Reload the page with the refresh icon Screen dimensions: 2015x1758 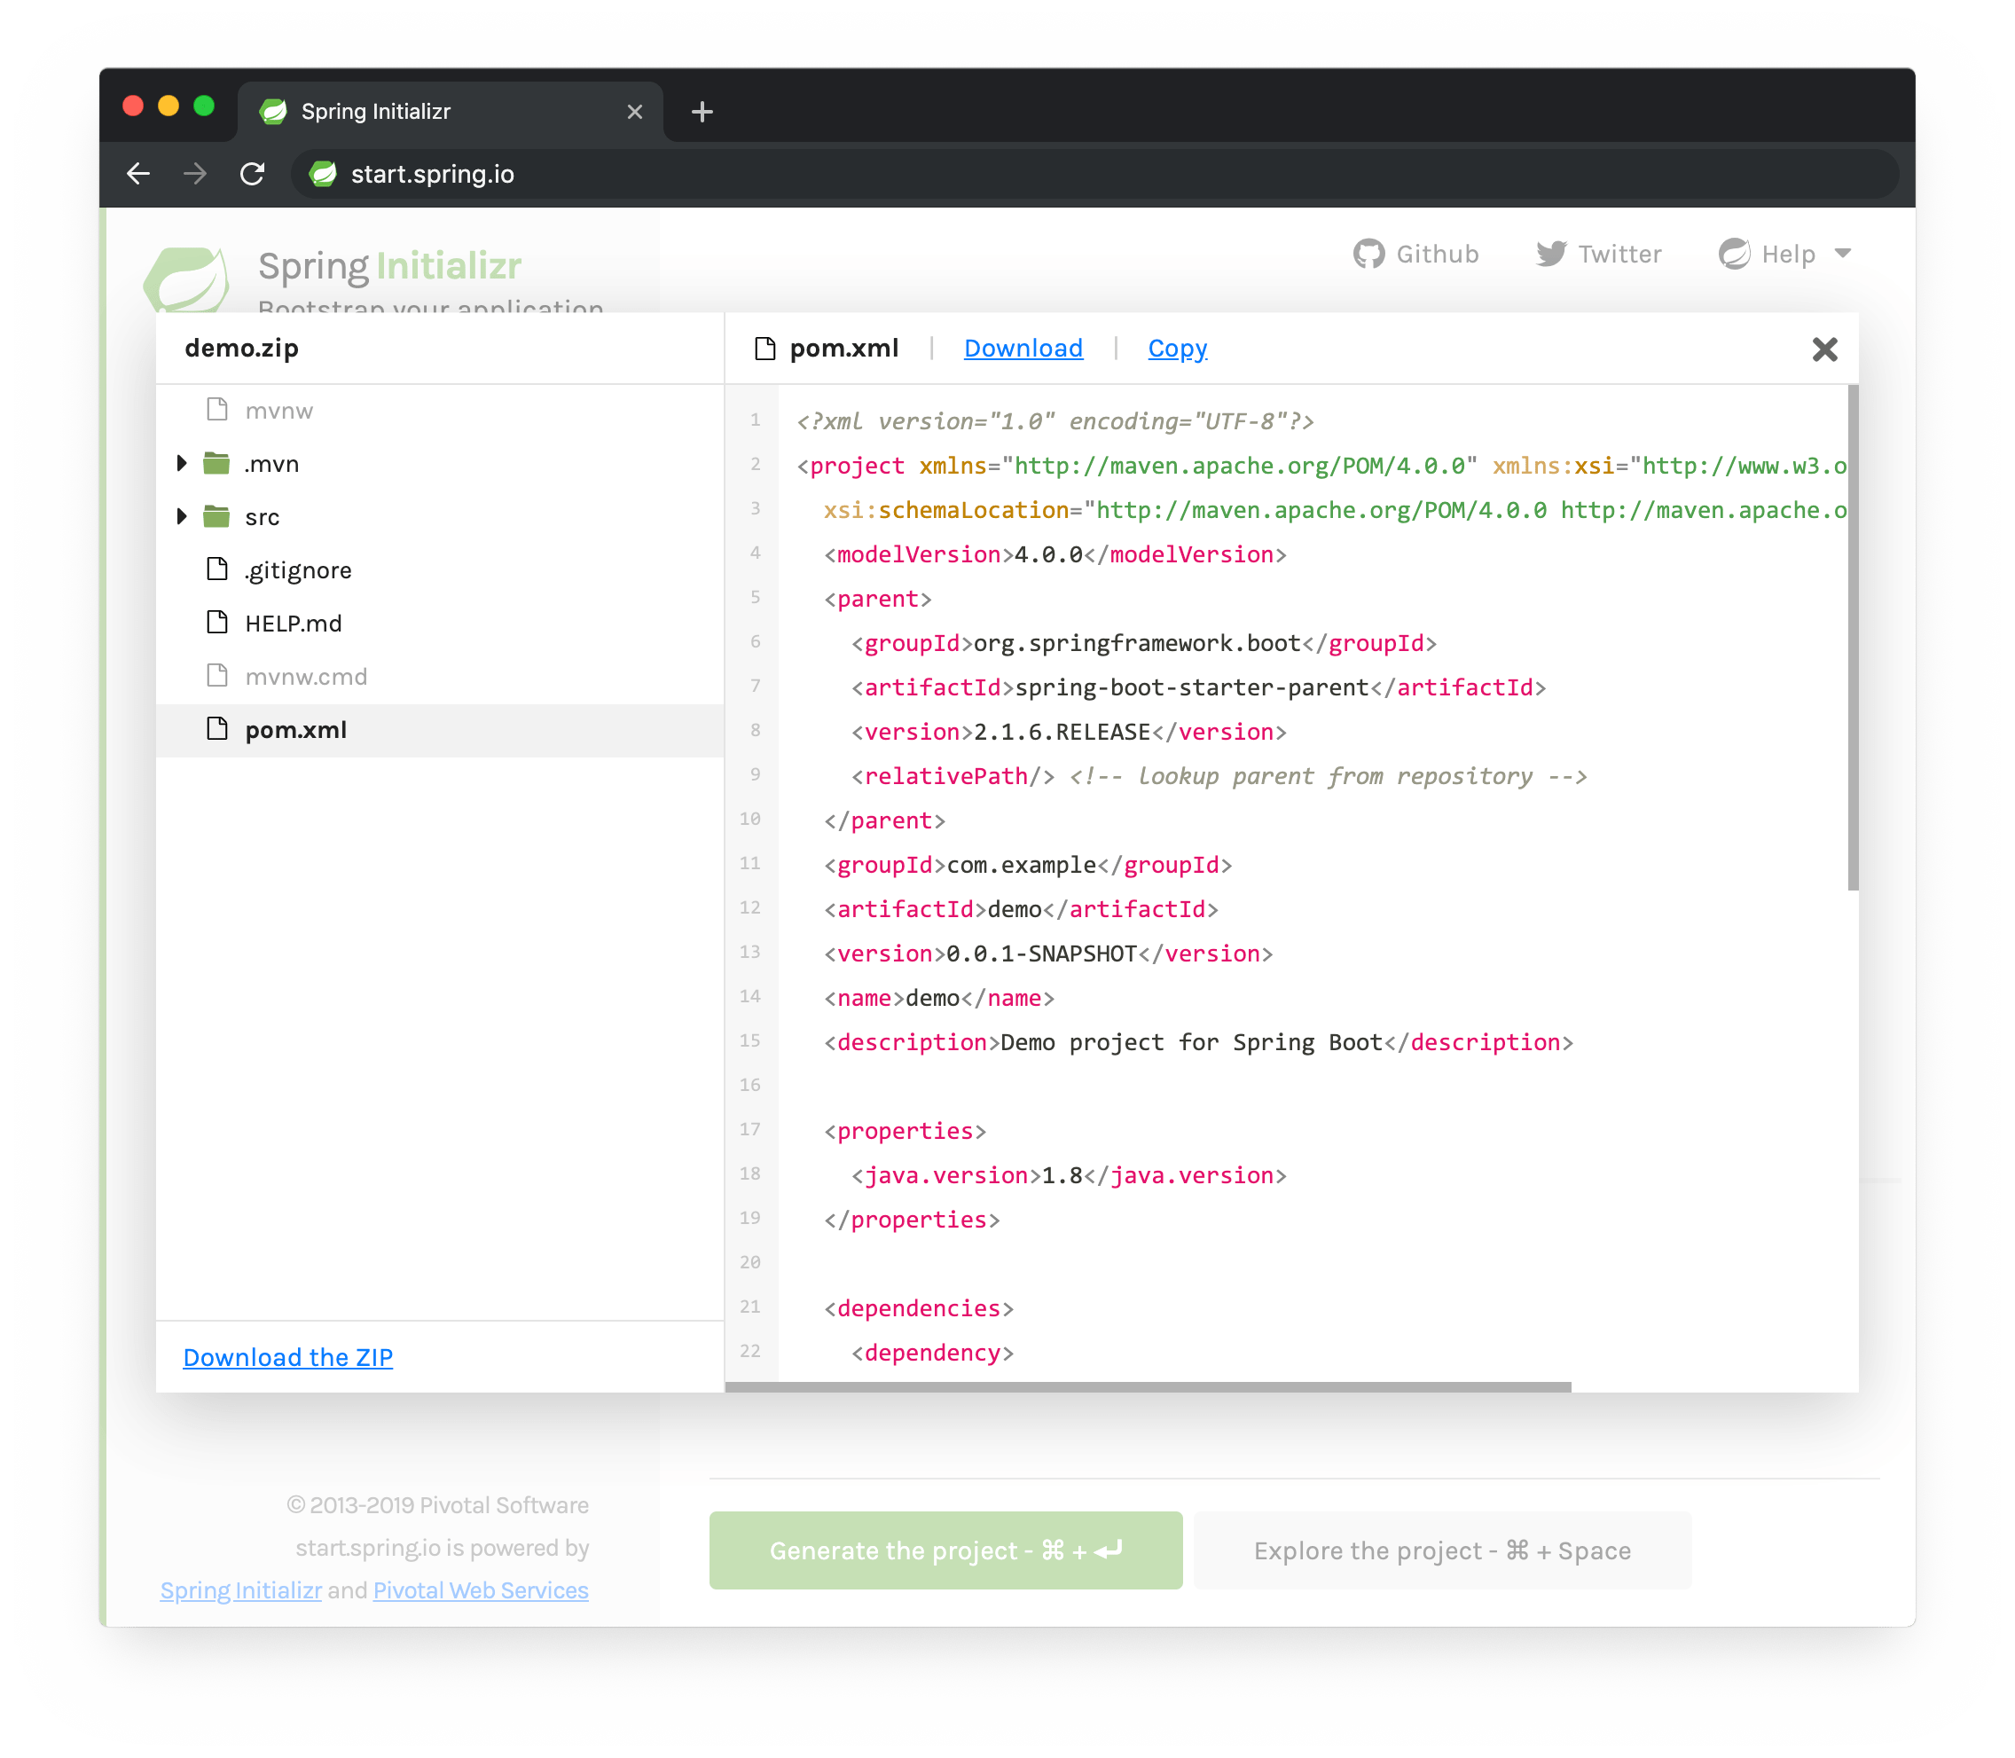click(x=252, y=174)
